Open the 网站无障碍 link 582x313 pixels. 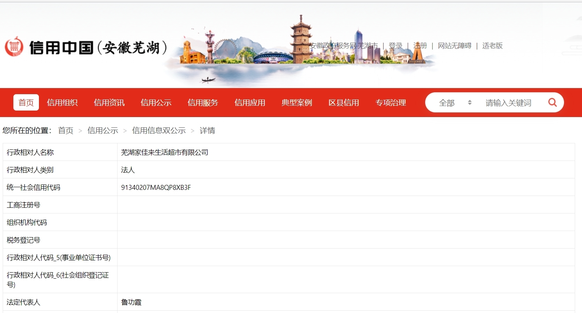[455, 45]
